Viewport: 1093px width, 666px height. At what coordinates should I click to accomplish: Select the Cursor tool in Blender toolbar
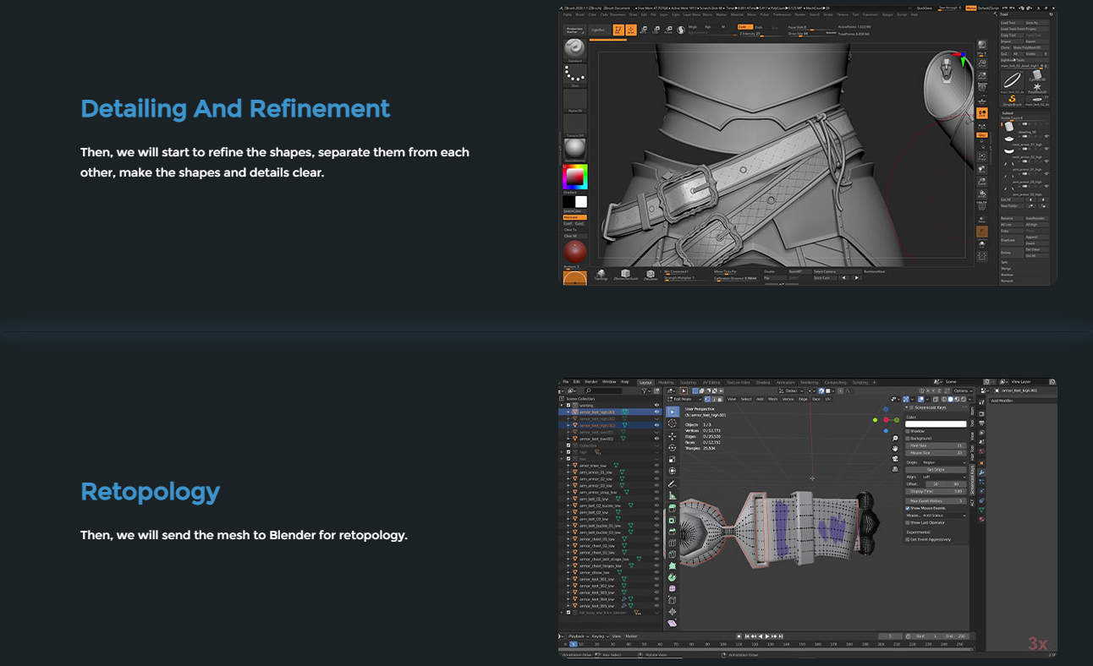click(x=673, y=423)
